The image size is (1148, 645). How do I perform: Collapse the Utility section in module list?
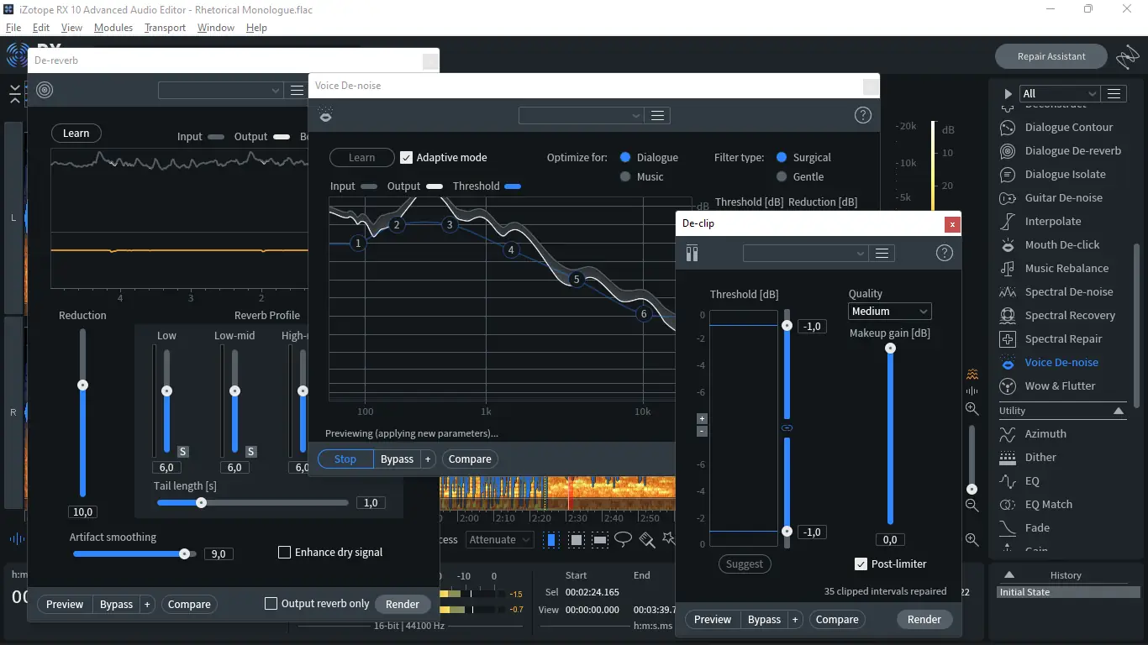[1118, 411]
